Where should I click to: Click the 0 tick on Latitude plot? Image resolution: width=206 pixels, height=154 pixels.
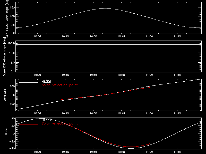coord(14,133)
